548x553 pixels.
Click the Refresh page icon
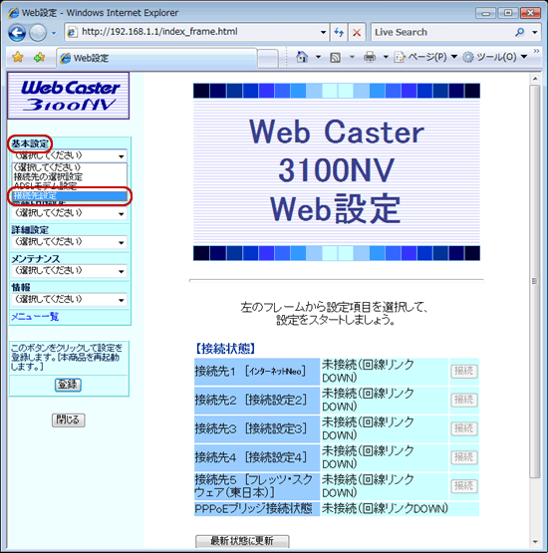point(339,33)
